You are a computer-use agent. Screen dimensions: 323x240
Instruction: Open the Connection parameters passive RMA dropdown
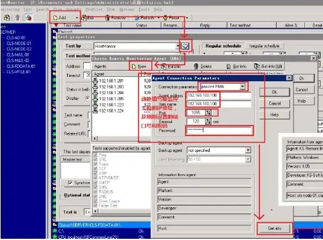(x=242, y=87)
